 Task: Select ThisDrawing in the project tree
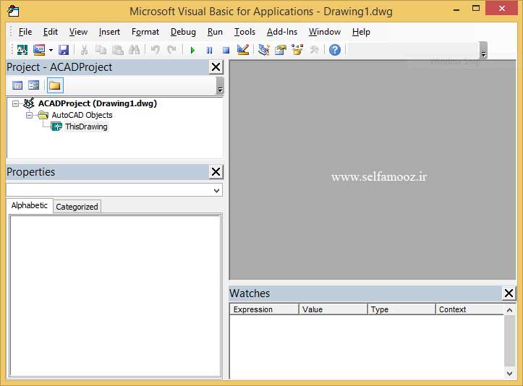pos(86,126)
